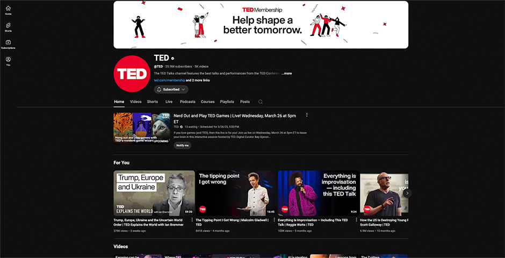Switch to the Posts tab

coord(245,102)
